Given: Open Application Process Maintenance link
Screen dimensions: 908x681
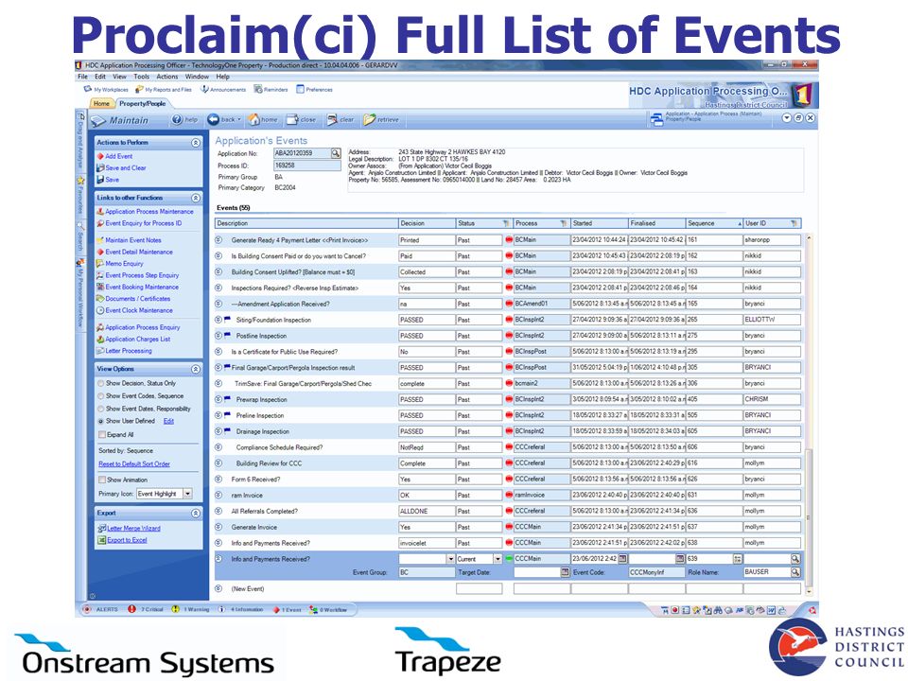Looking at the screenshot, I should pos(149,212).
